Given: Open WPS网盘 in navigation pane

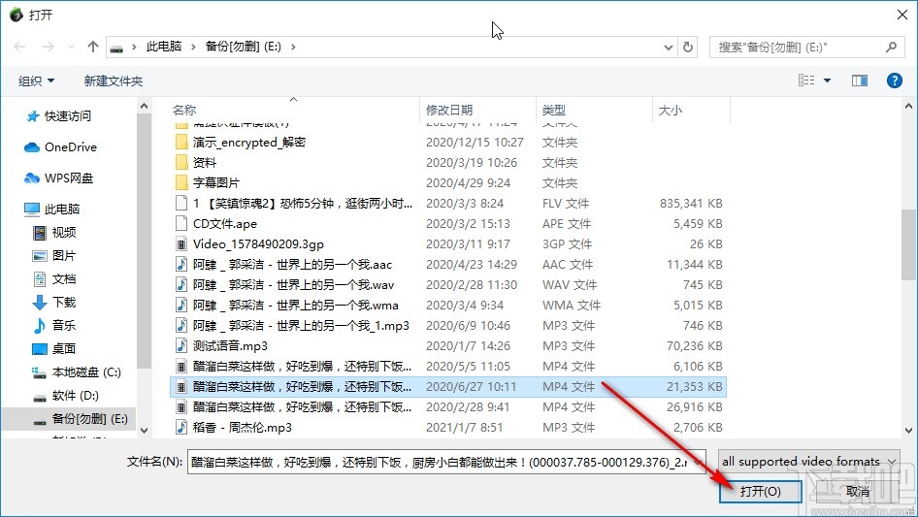Looking at the screenshot, I should click(58, 178).
